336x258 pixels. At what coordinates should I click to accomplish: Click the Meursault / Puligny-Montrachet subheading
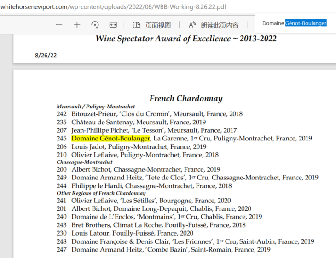pyautogui.click(x=96, y=107)
